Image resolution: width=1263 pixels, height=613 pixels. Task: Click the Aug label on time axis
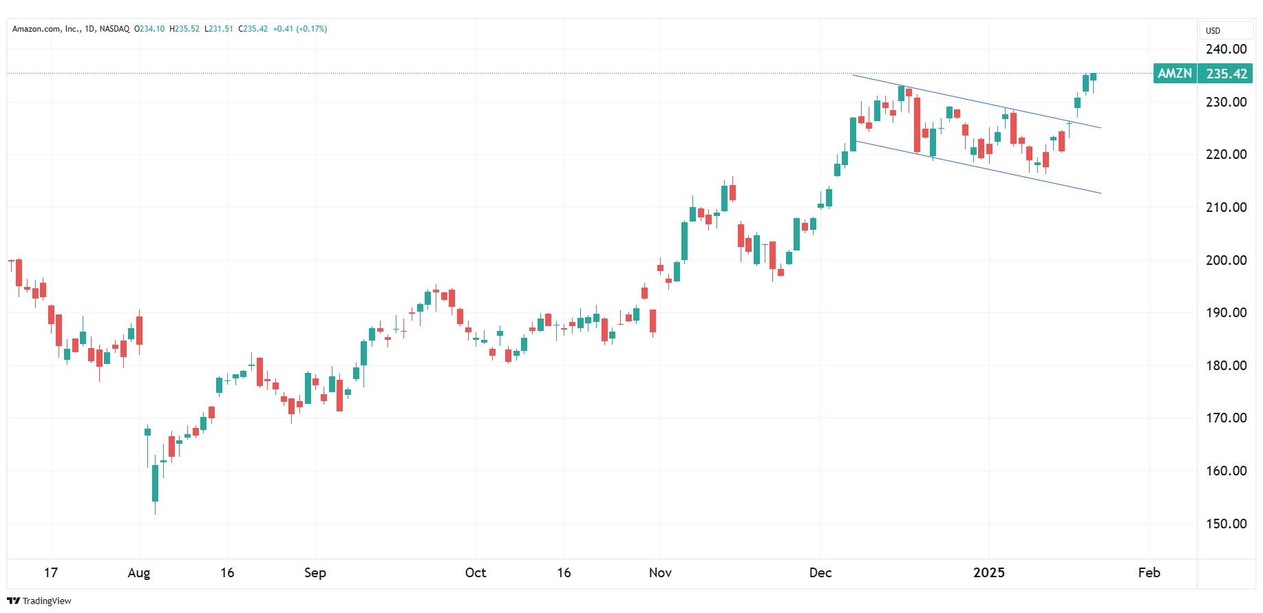coord(139,572)
